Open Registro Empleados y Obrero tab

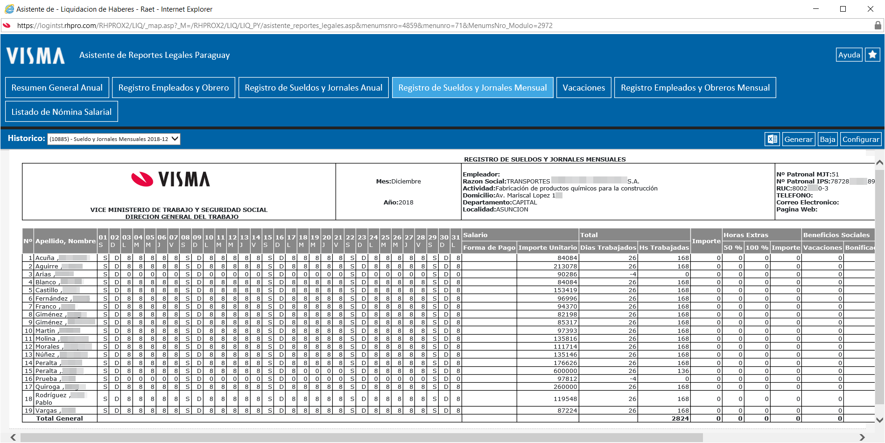coord(174,88)
